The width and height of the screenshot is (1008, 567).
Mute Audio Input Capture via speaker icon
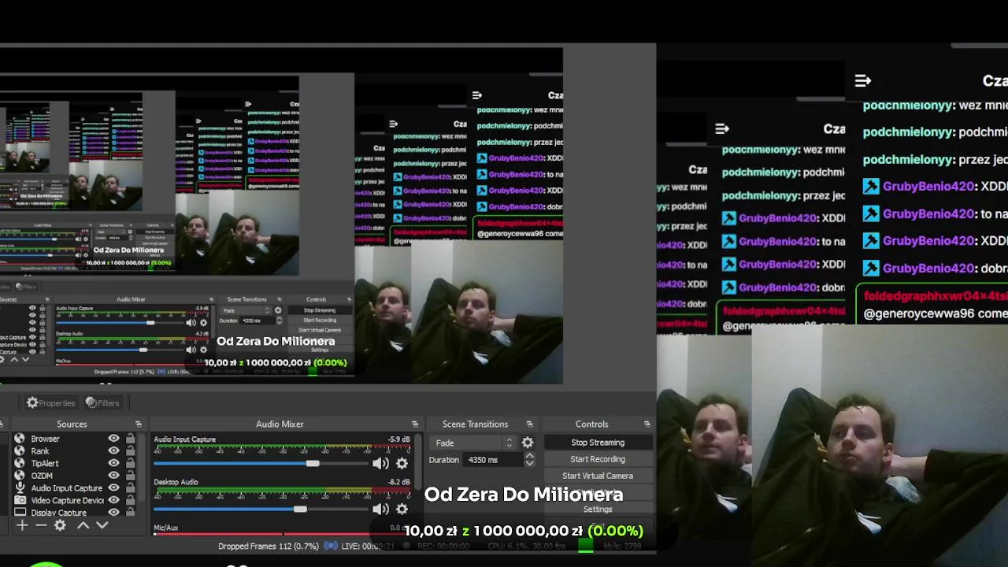[x=380, y=464]
